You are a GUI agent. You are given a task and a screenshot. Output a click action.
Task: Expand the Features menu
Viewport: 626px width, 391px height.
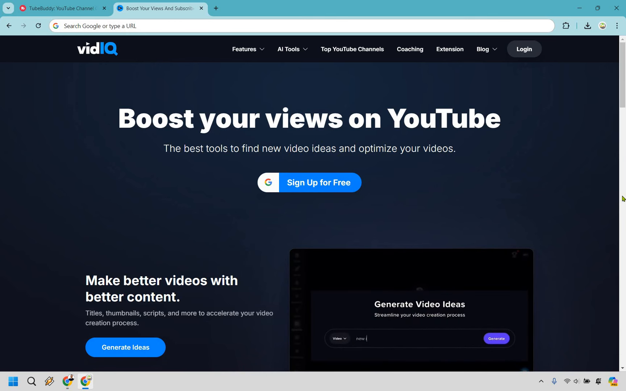pyautogui.click(x=248, y=49)
